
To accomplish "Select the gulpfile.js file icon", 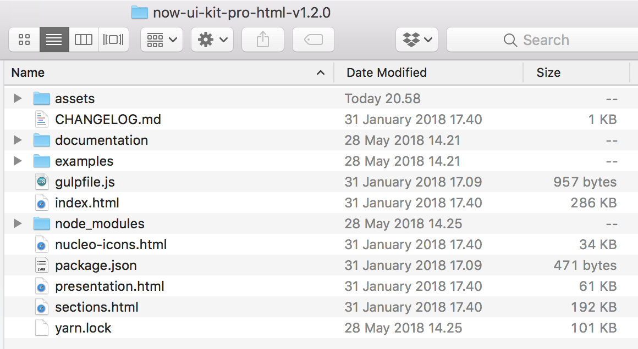I will pos(41,182).
